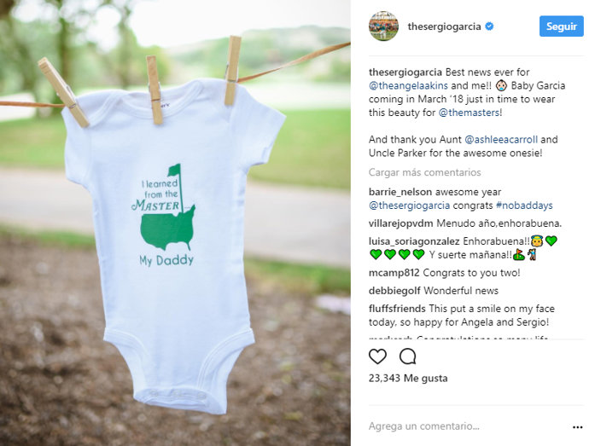Open debbiegolf commenter profile
The width and height of the screenshot is (589, 446).
(x=394, y=291)
